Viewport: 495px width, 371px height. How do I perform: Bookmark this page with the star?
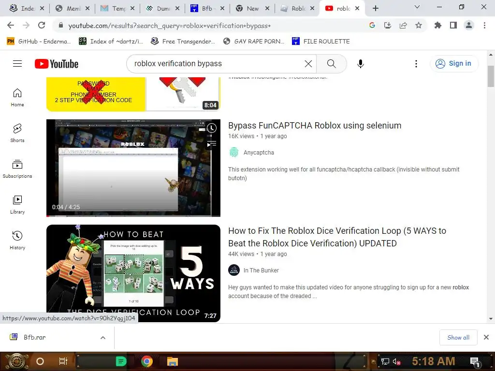point(419,26)
